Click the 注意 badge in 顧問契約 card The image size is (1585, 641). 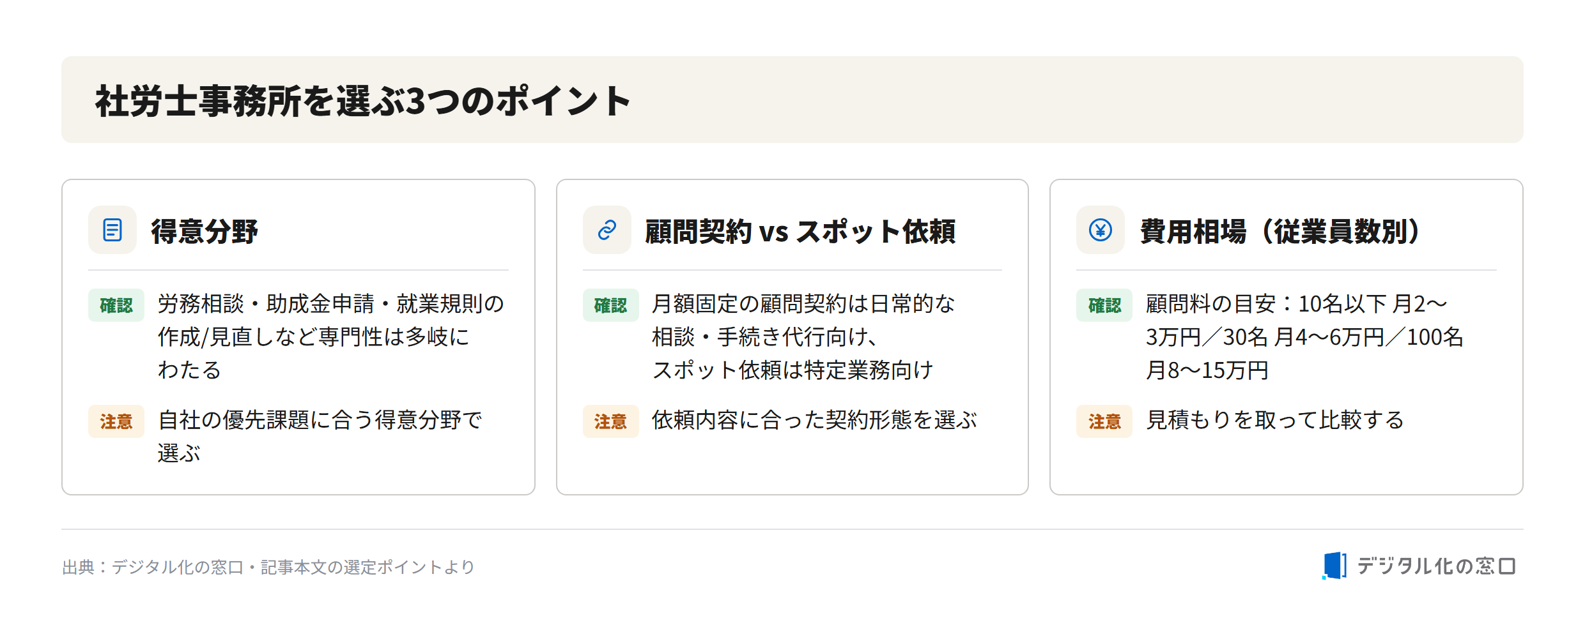(611, 421)
